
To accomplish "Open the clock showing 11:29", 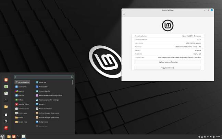I will pyautogui.click(x=218, y=137).
